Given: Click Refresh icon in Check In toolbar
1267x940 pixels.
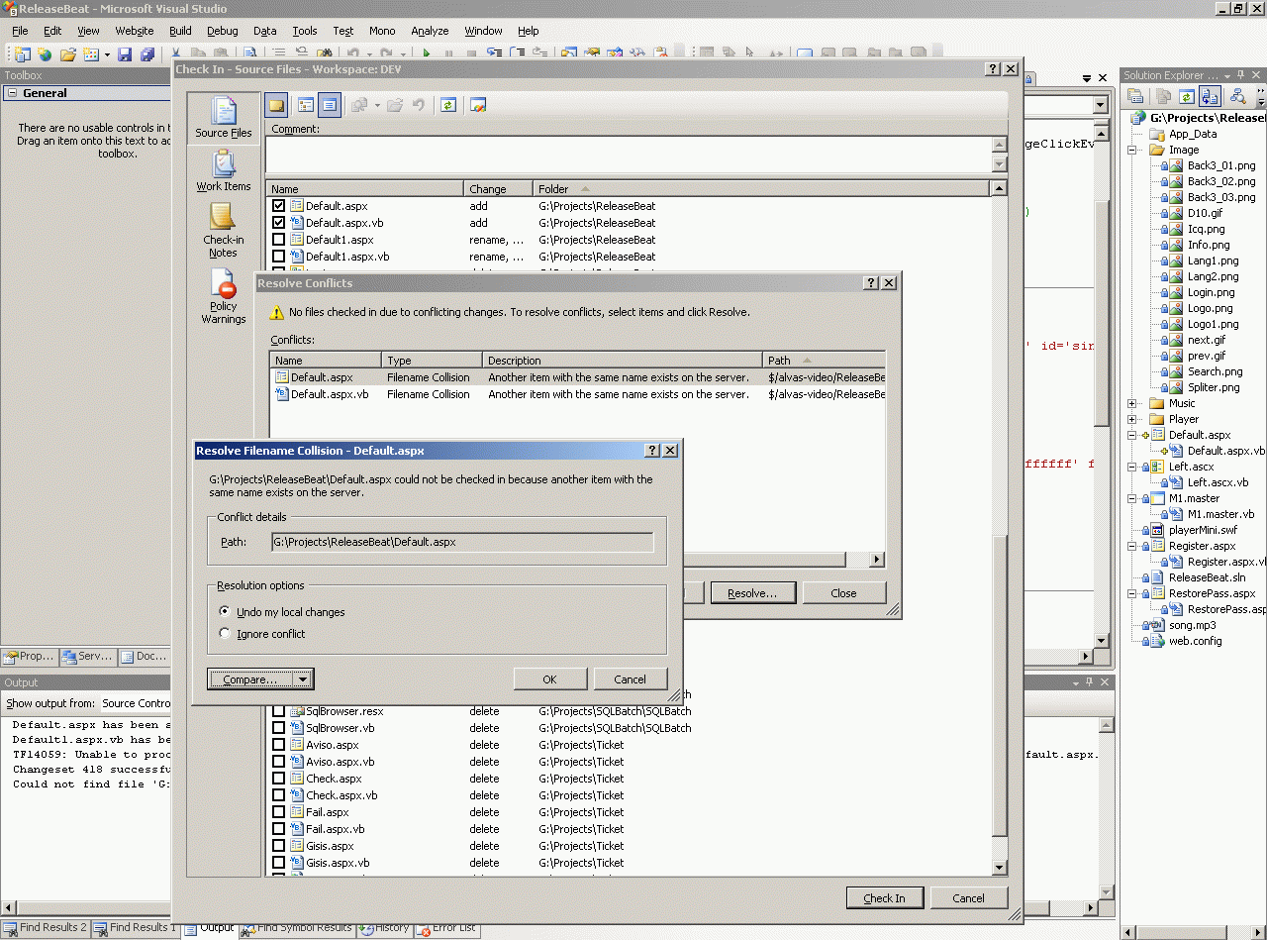Looking at the screenshot, I should pos(448,105).
